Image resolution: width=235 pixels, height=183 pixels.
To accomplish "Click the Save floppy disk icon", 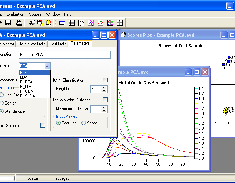I will point(8,23).
